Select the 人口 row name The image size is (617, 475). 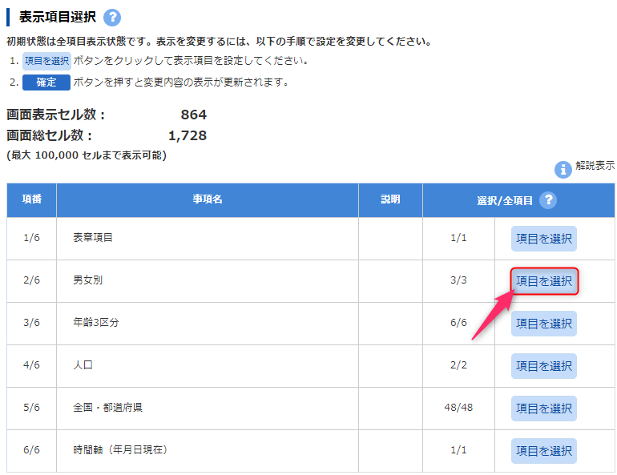click(x=83, y=365)
